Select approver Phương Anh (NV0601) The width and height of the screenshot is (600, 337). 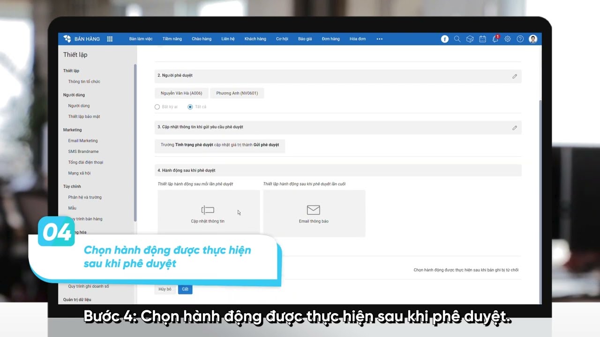tap(237, 93)
